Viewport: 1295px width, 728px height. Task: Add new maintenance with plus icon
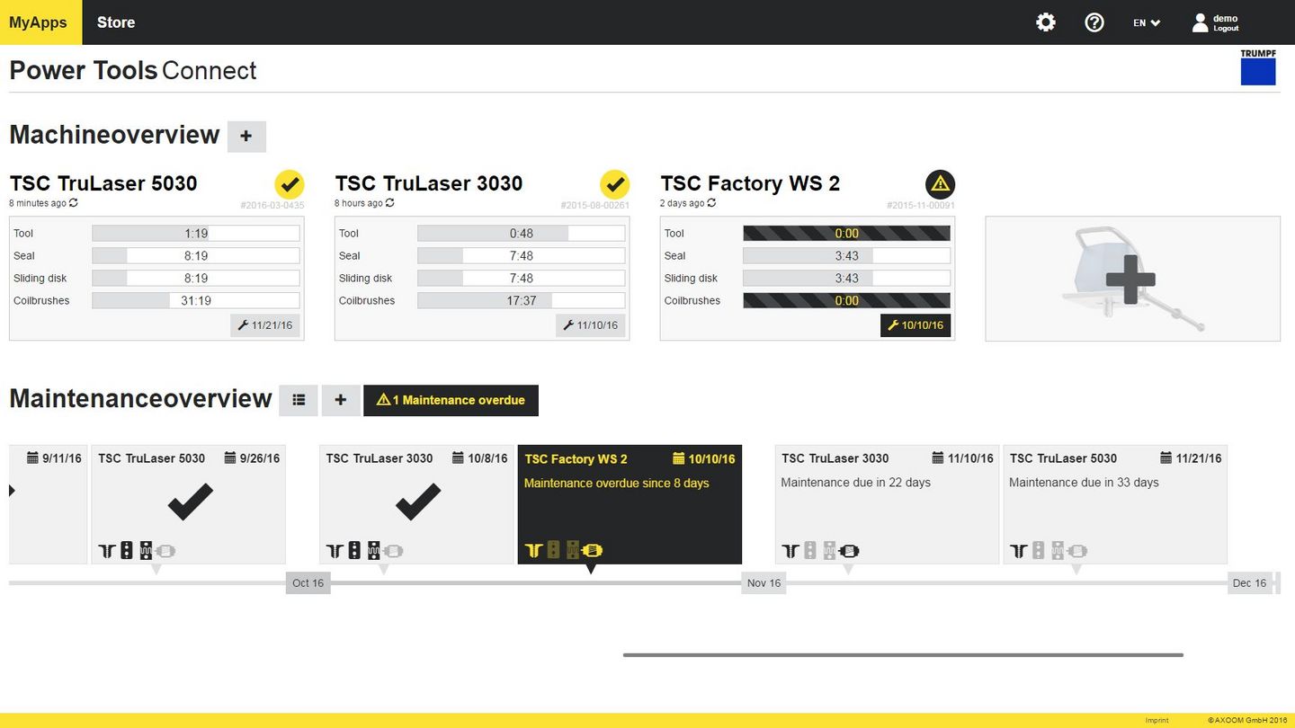click(341, 400)
